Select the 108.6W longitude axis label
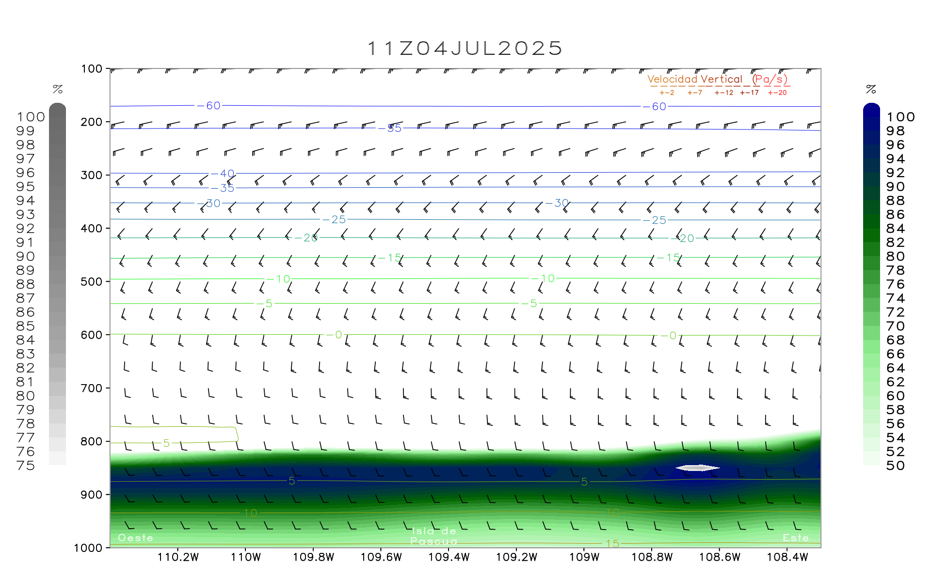Screen dimensions: 931x582 tap(720, 557)
